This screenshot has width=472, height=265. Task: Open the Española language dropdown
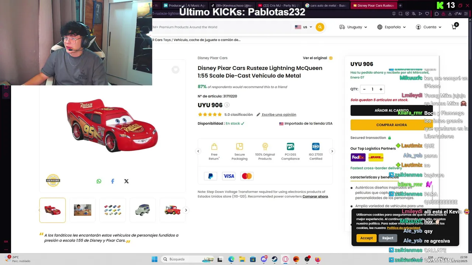tap(392, 27)
